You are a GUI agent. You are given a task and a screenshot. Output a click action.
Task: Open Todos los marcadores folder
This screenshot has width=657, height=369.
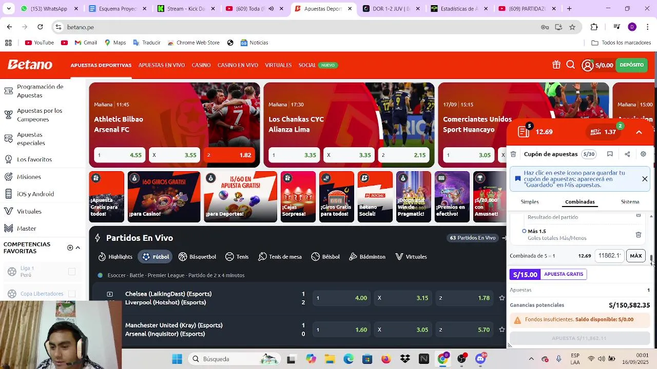click(621, 43)
